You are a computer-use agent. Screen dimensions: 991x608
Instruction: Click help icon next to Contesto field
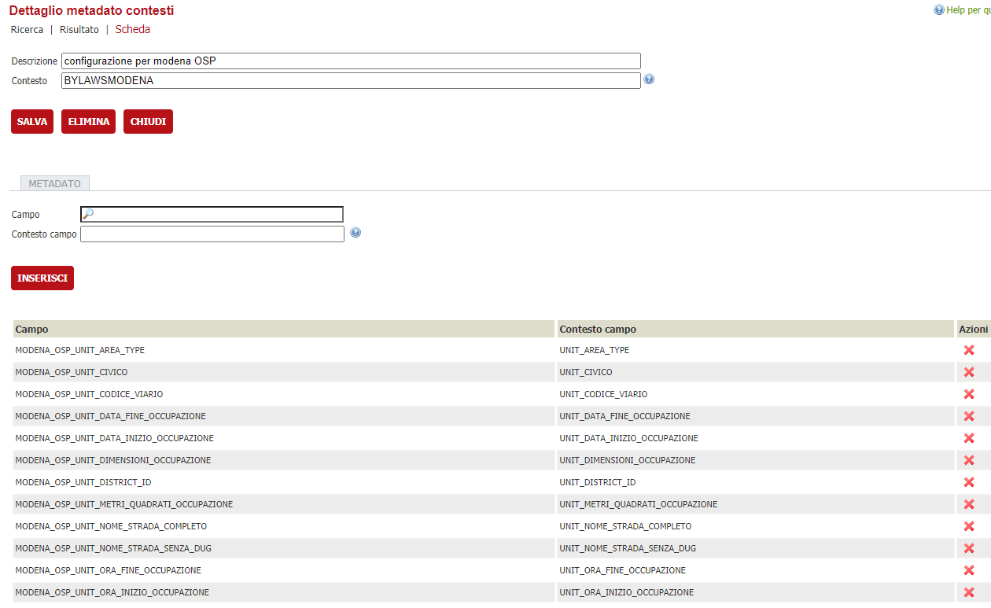(x=649, y=79)
